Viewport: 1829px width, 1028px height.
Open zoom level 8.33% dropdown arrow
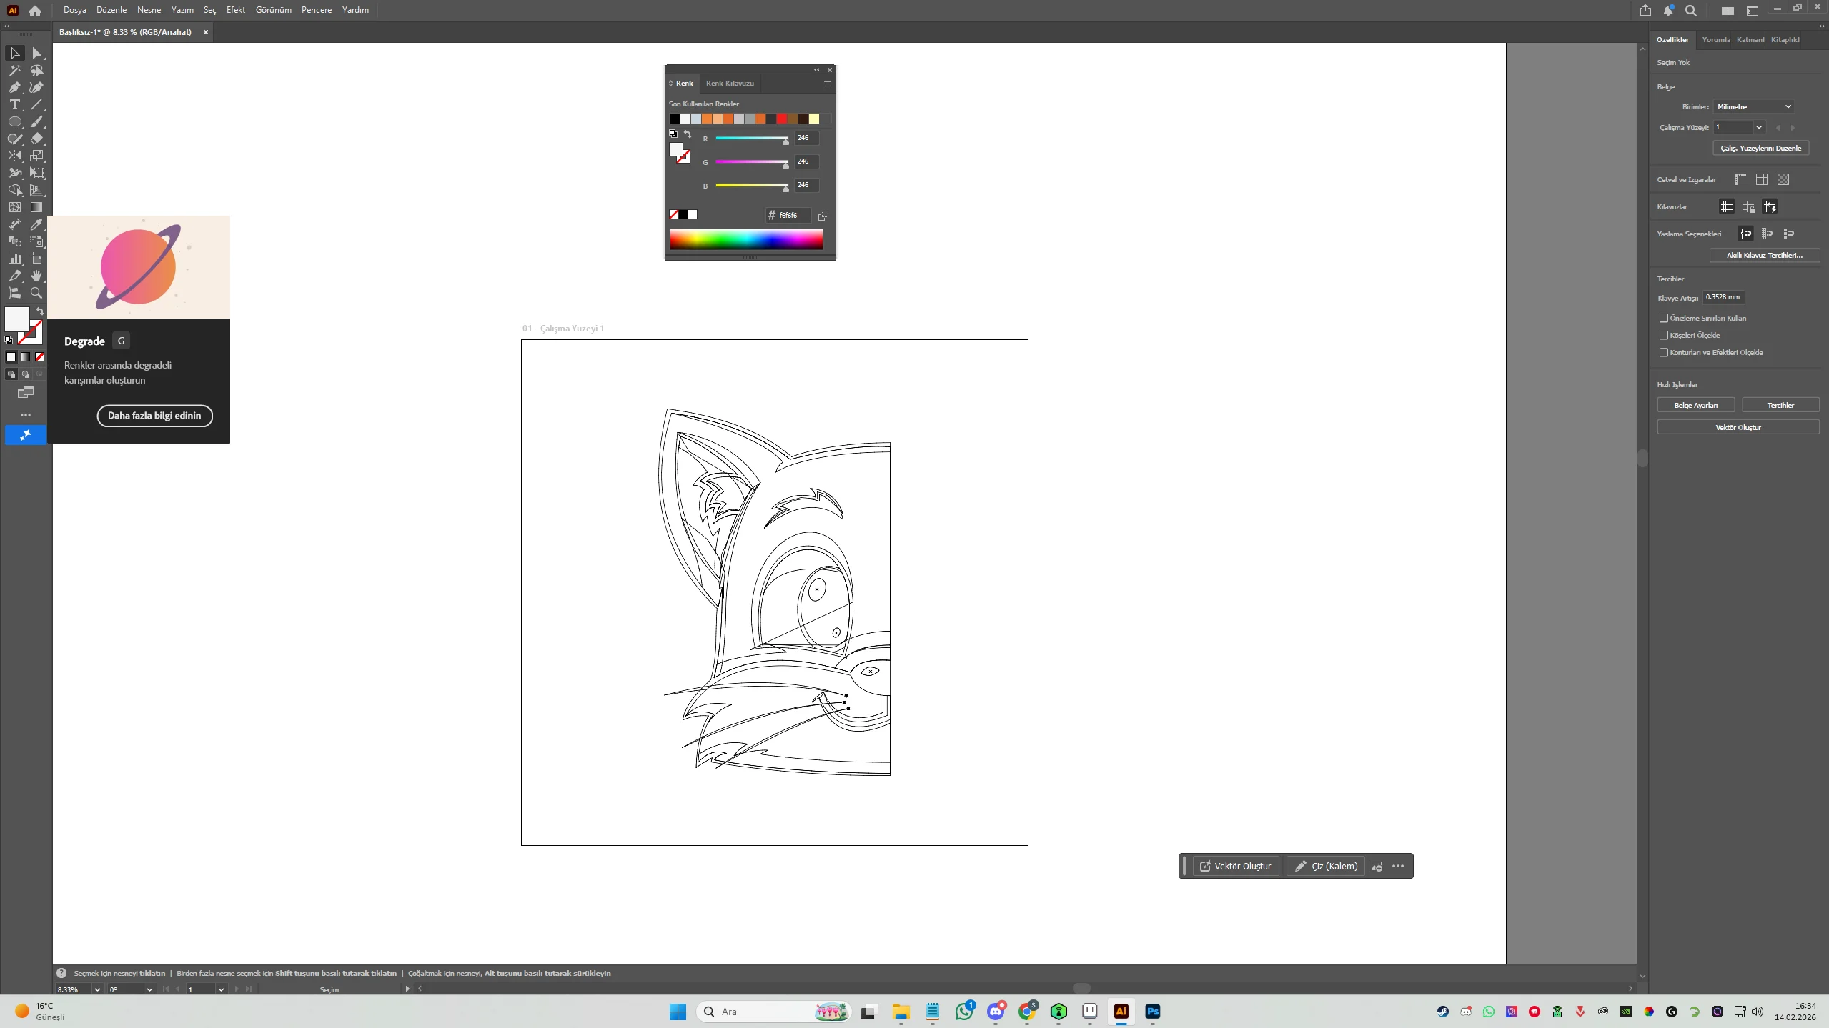click(97, 989)
